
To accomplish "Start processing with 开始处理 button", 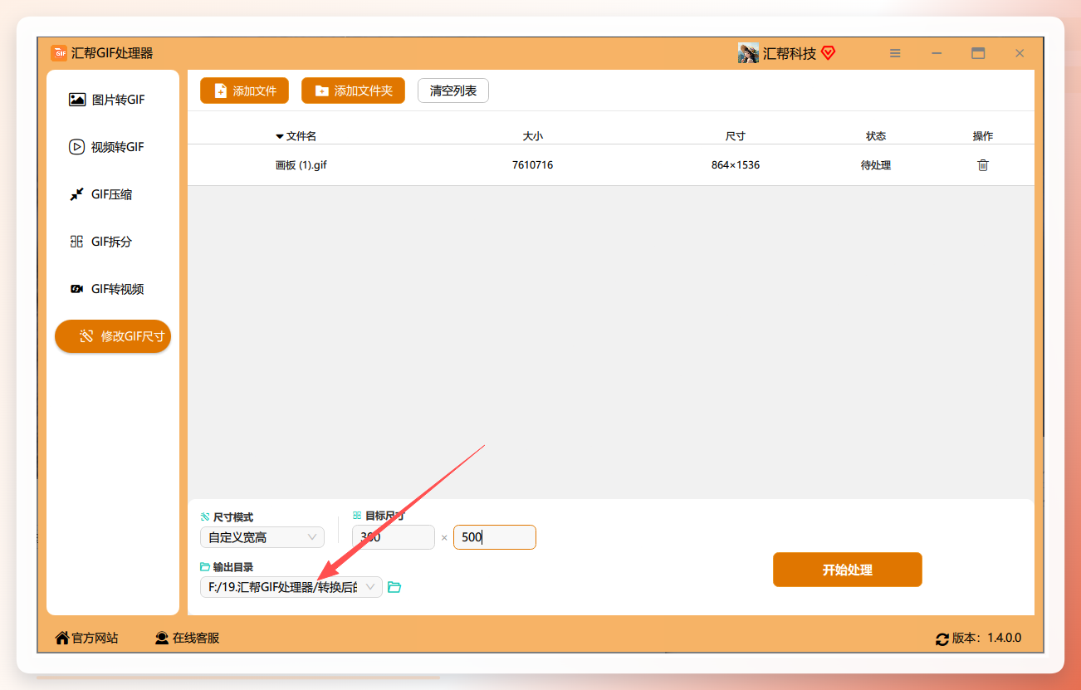I will (x=848, y=570).
